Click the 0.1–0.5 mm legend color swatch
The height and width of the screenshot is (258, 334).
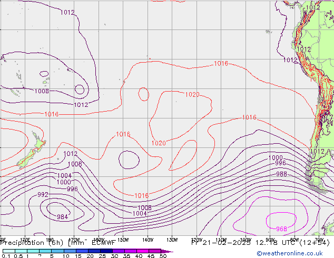pos(9,251)
